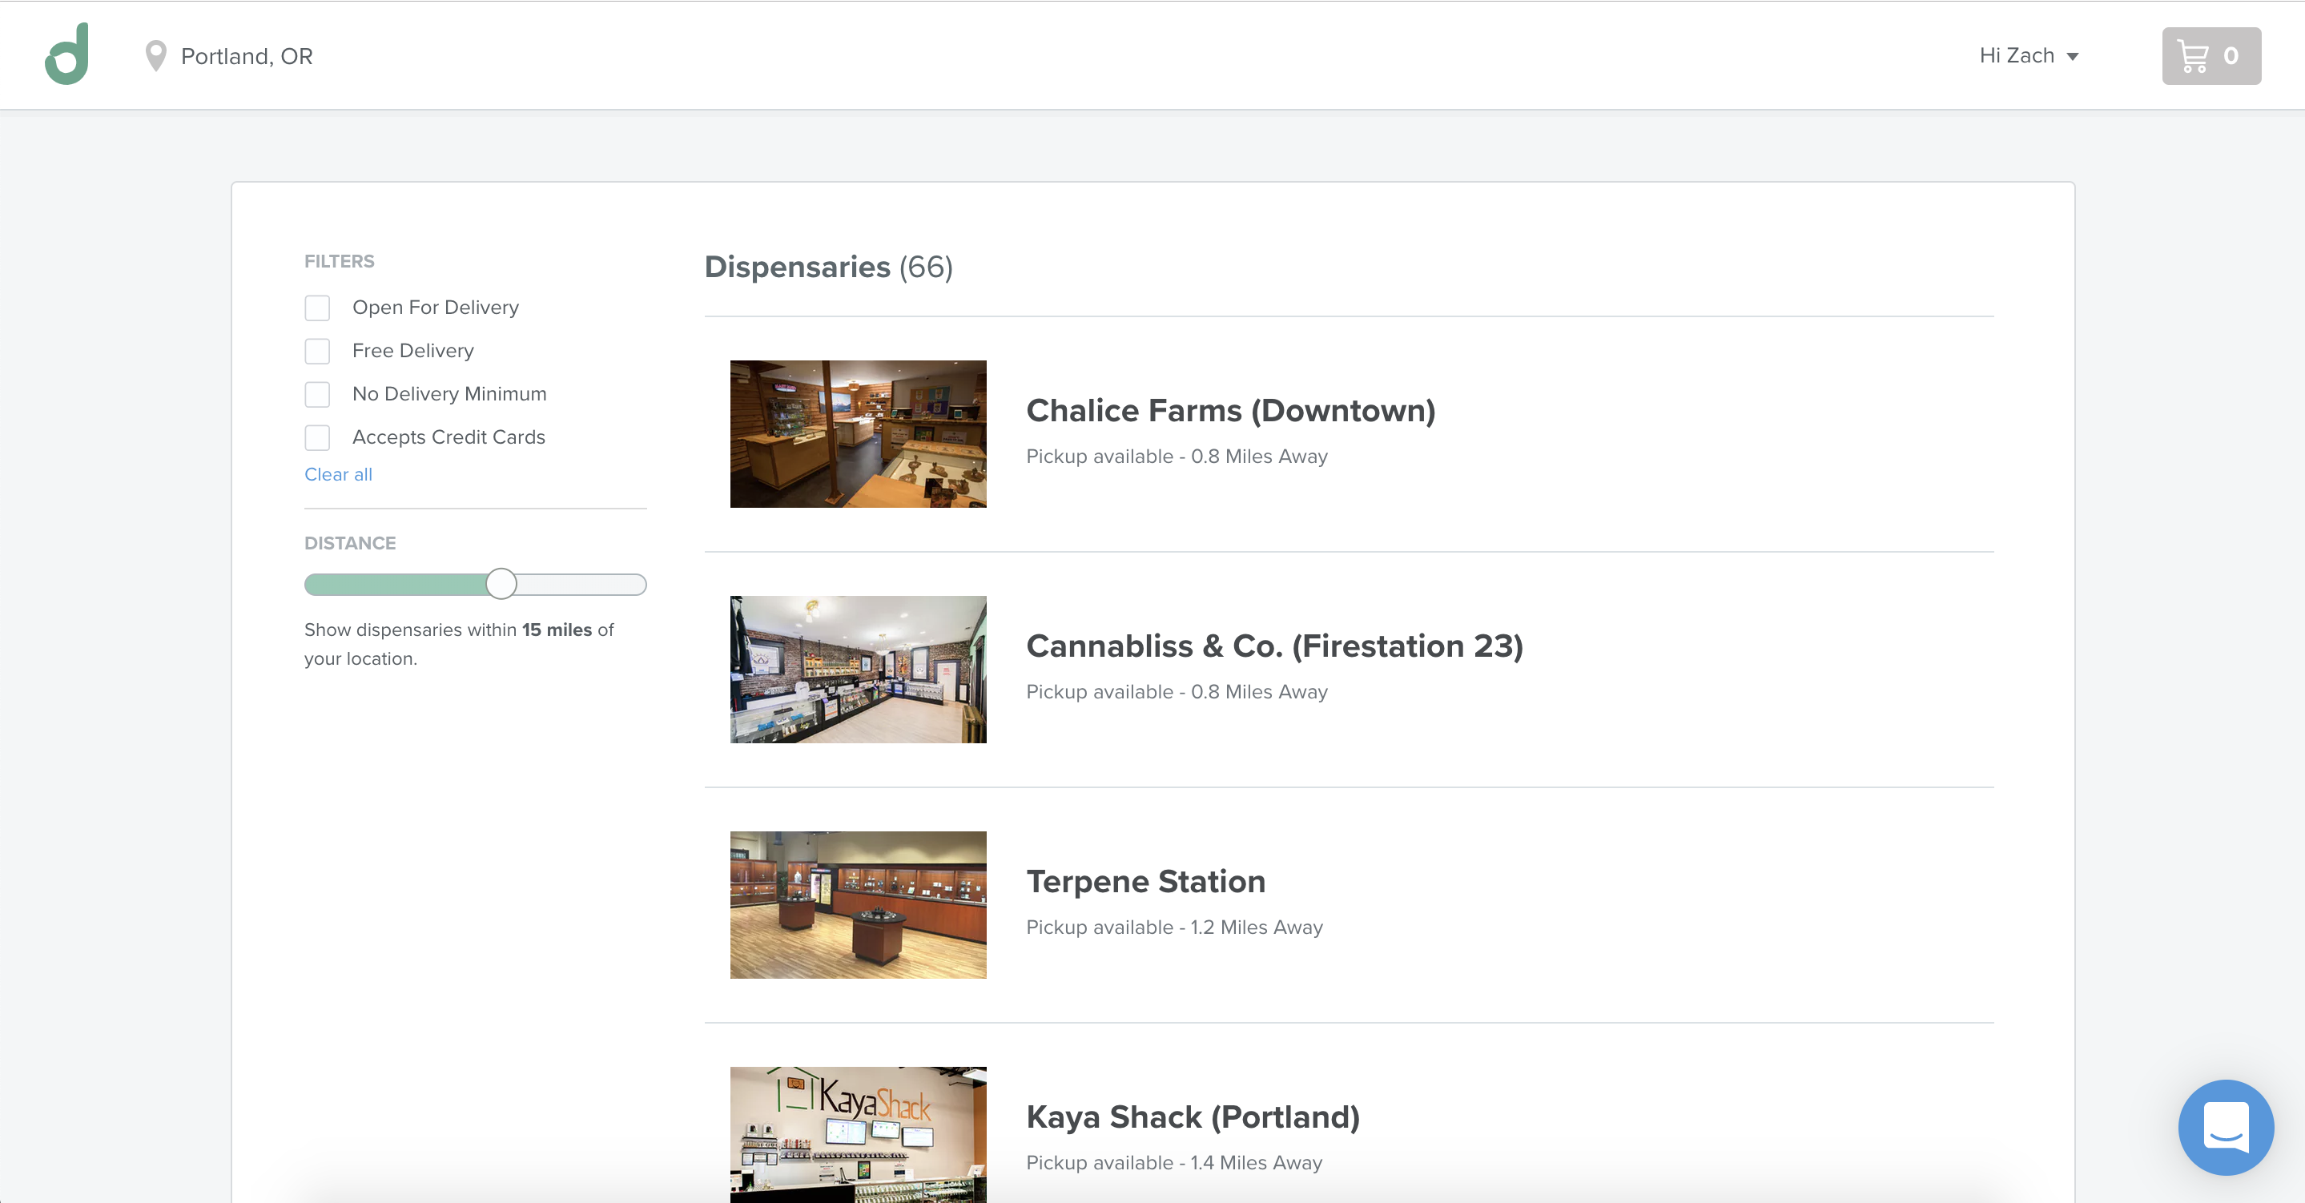2305x1203 pixels.
Task: Open Kaya Shack (Portland) listing title
Action: point(1193,1116)
